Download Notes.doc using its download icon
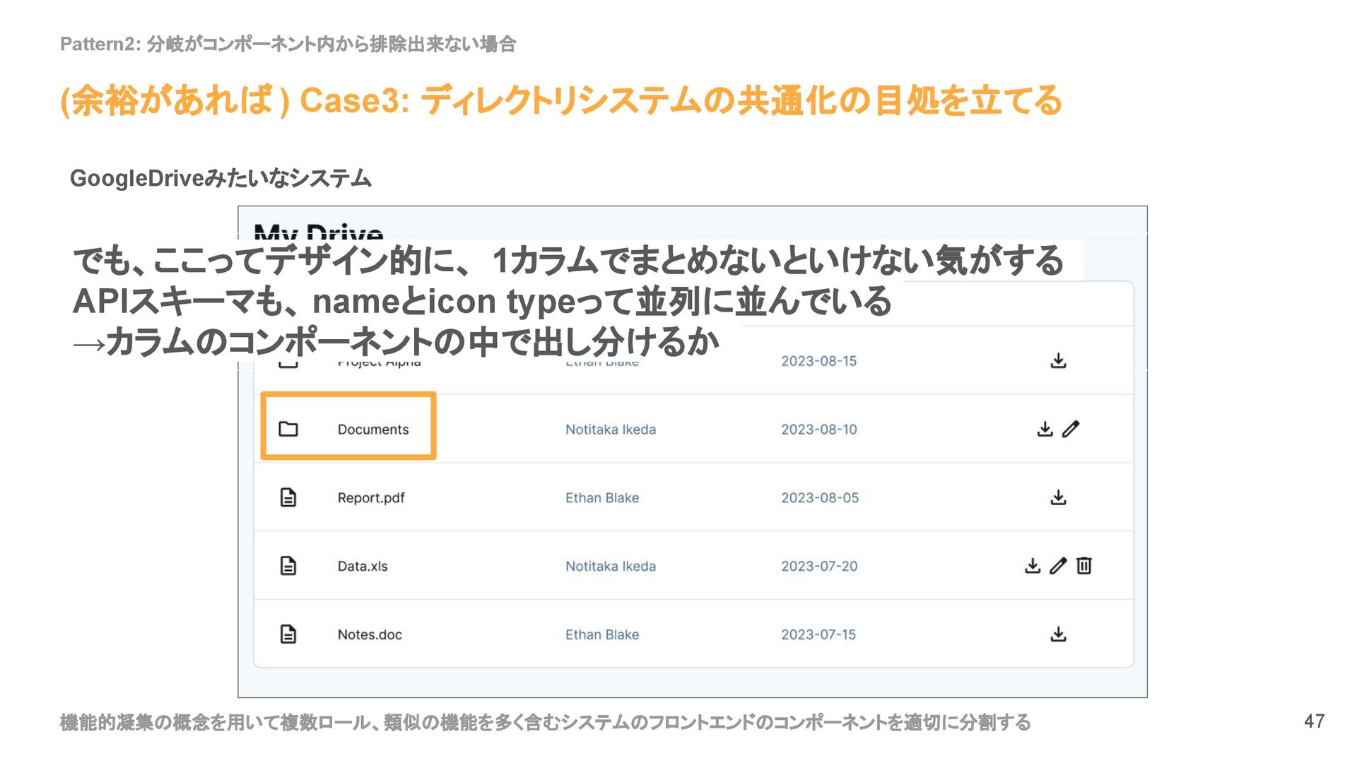Viewport: 1357px width, 763px height. (1058, 634)
